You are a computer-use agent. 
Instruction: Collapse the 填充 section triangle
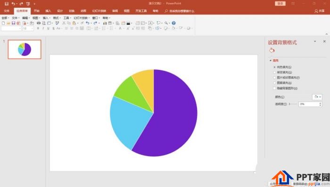click(x=271, y=61)
